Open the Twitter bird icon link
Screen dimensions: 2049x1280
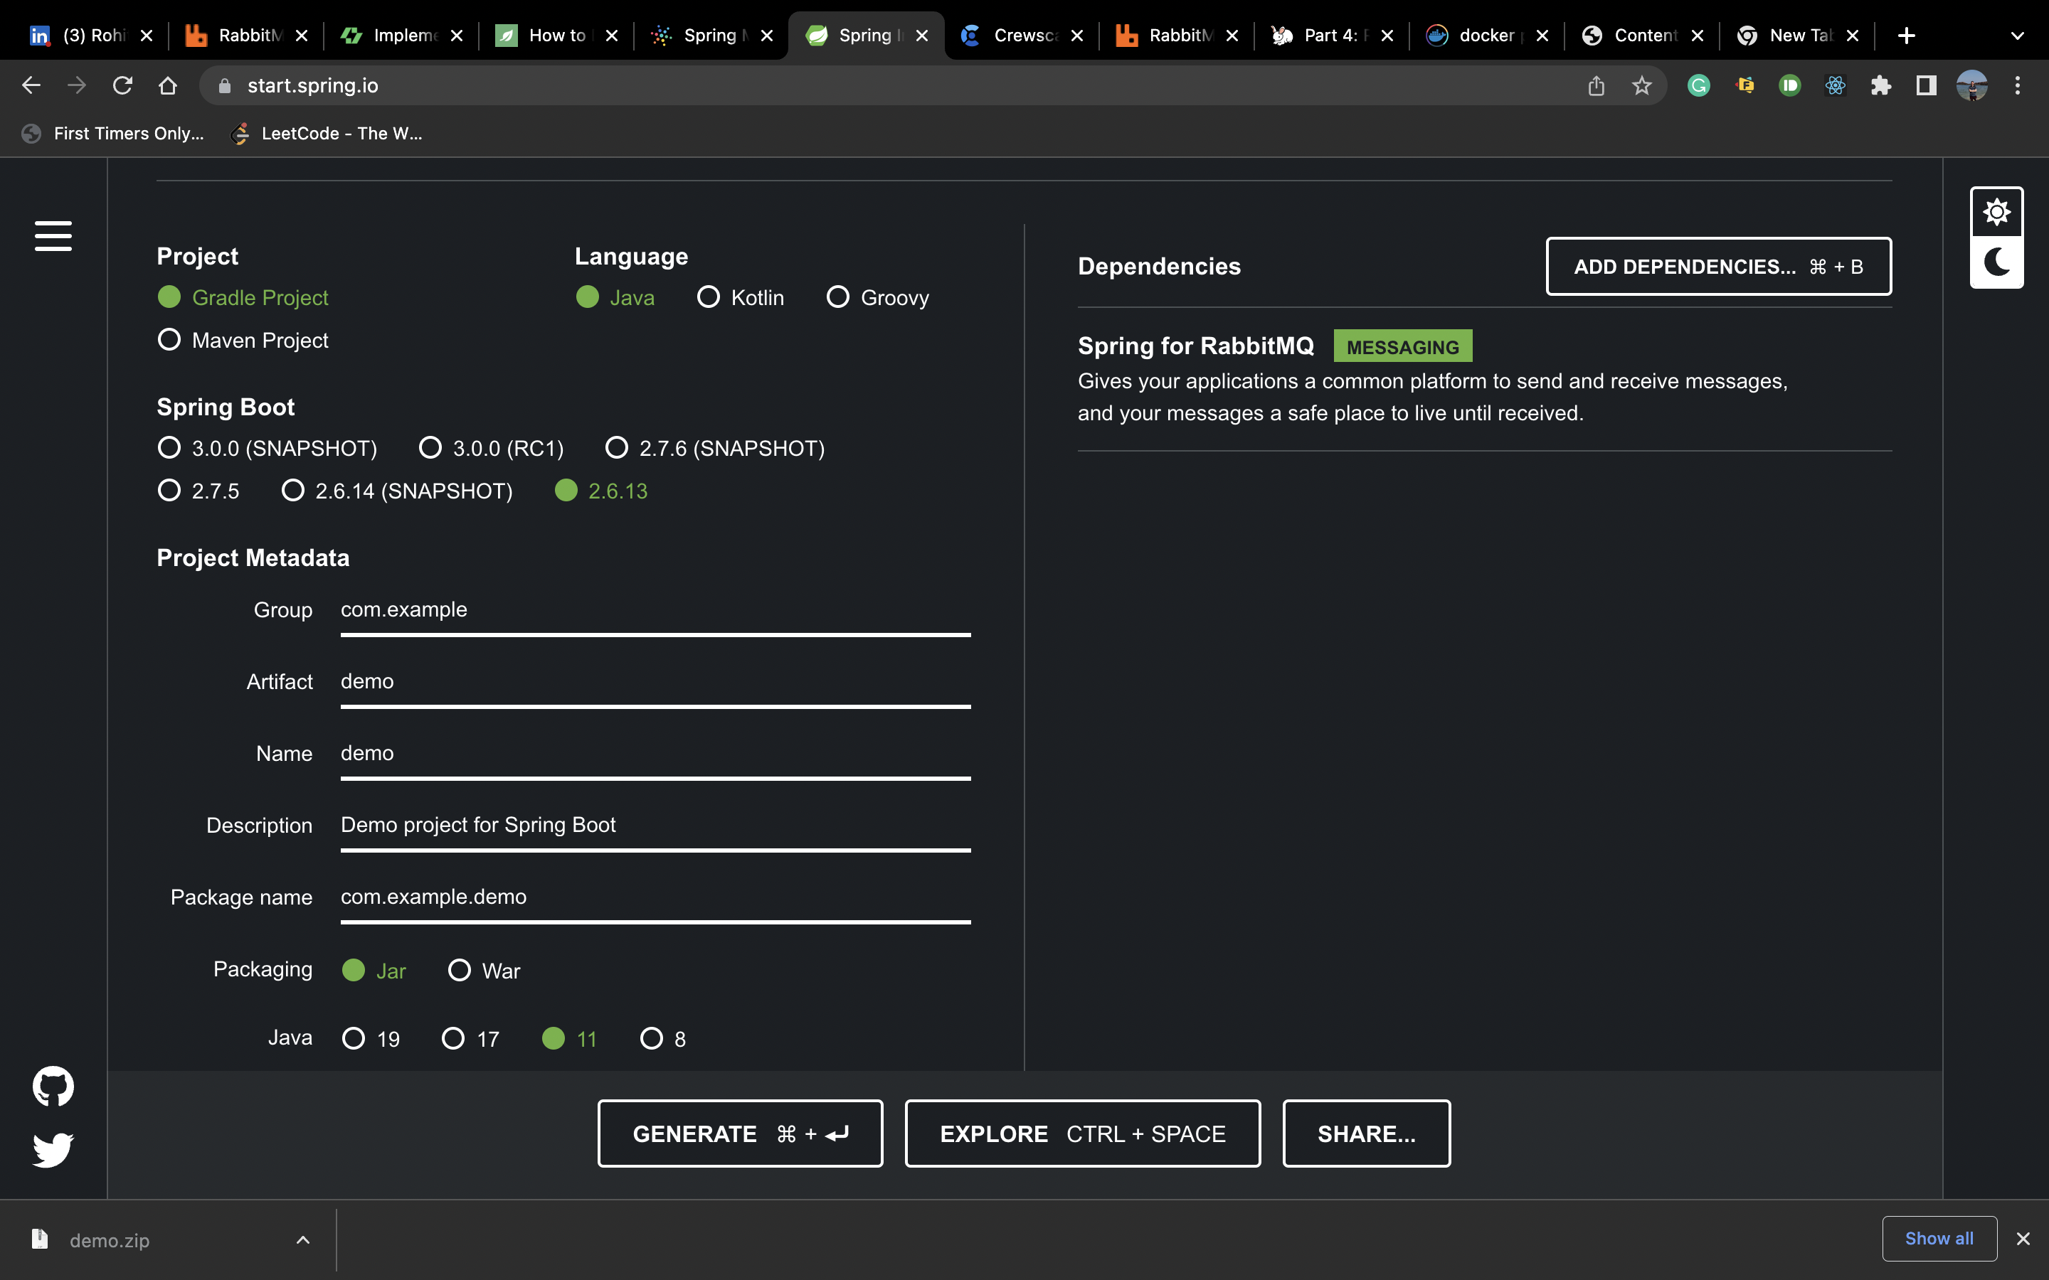(53, 1150)
